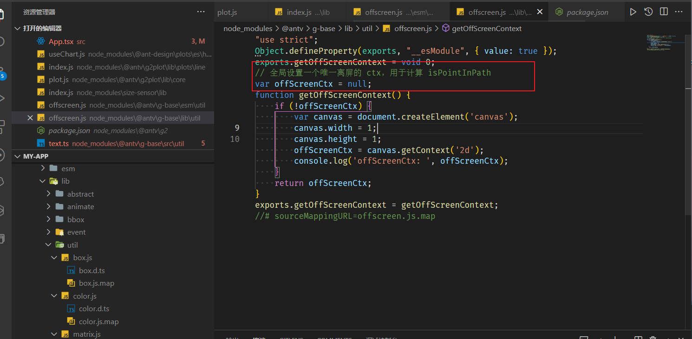Open the Timeline/history icon in the title bar
692x339 pixels.
click(648, 12)
